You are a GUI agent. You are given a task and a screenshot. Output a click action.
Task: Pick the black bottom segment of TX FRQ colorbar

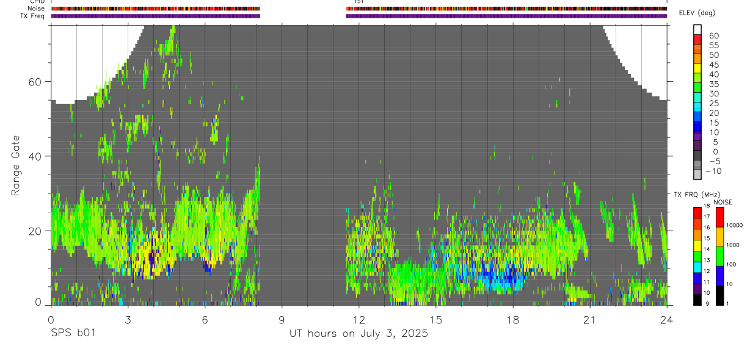pyautogui.click(x=697, y=299)
